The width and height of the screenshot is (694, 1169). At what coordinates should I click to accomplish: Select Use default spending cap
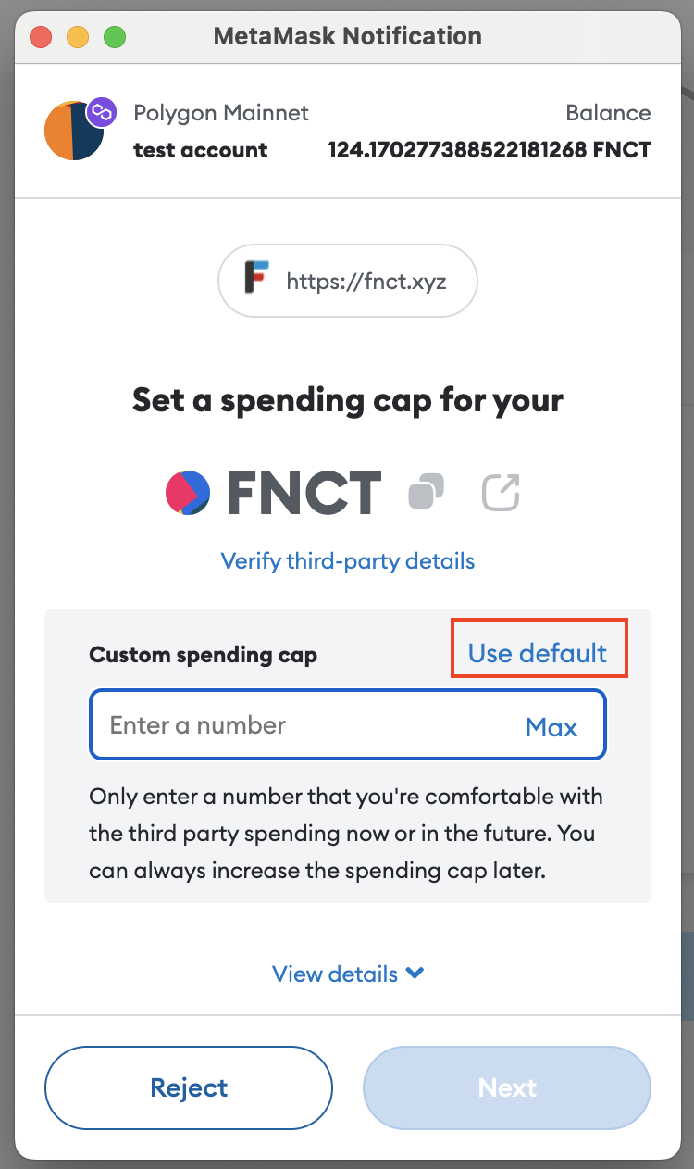pos(538,653)
